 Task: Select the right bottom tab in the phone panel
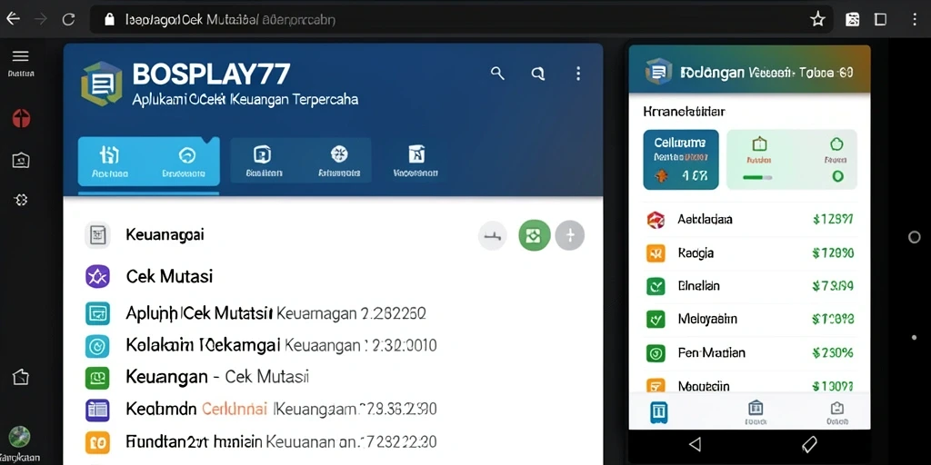(x=837, y=413)
